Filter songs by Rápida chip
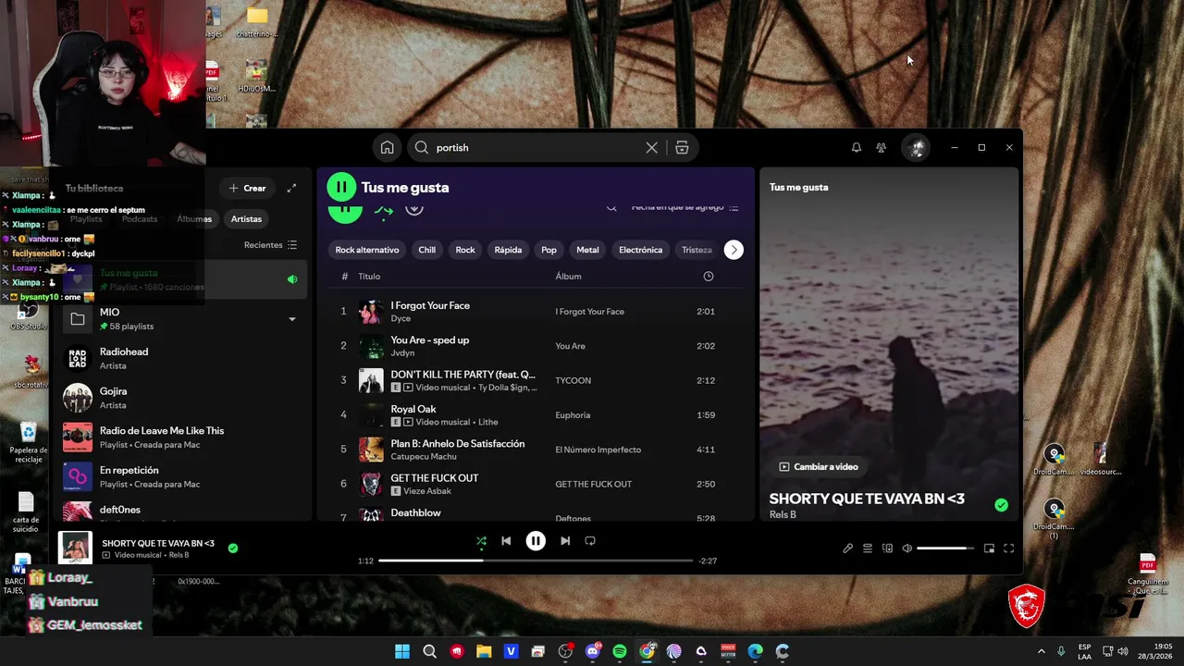Screen dimensions: 1184x666 coord(508,250)
